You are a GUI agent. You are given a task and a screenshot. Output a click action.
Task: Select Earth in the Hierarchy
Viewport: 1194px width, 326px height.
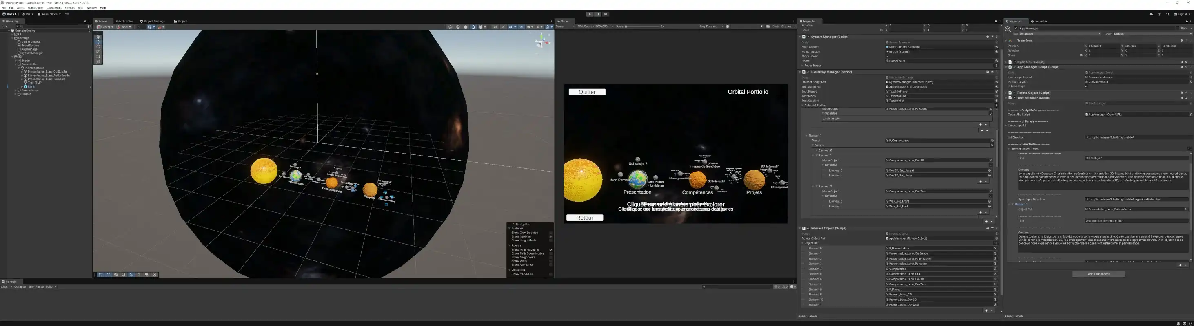[x=31, y=86]
